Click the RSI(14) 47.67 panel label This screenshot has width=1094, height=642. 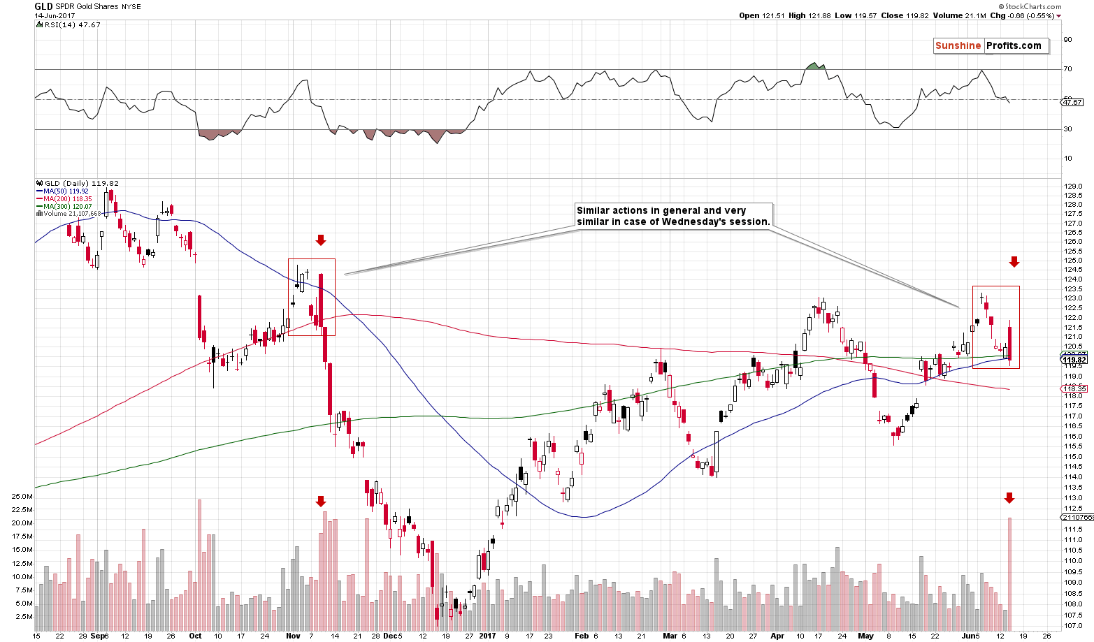click(71, 24)
